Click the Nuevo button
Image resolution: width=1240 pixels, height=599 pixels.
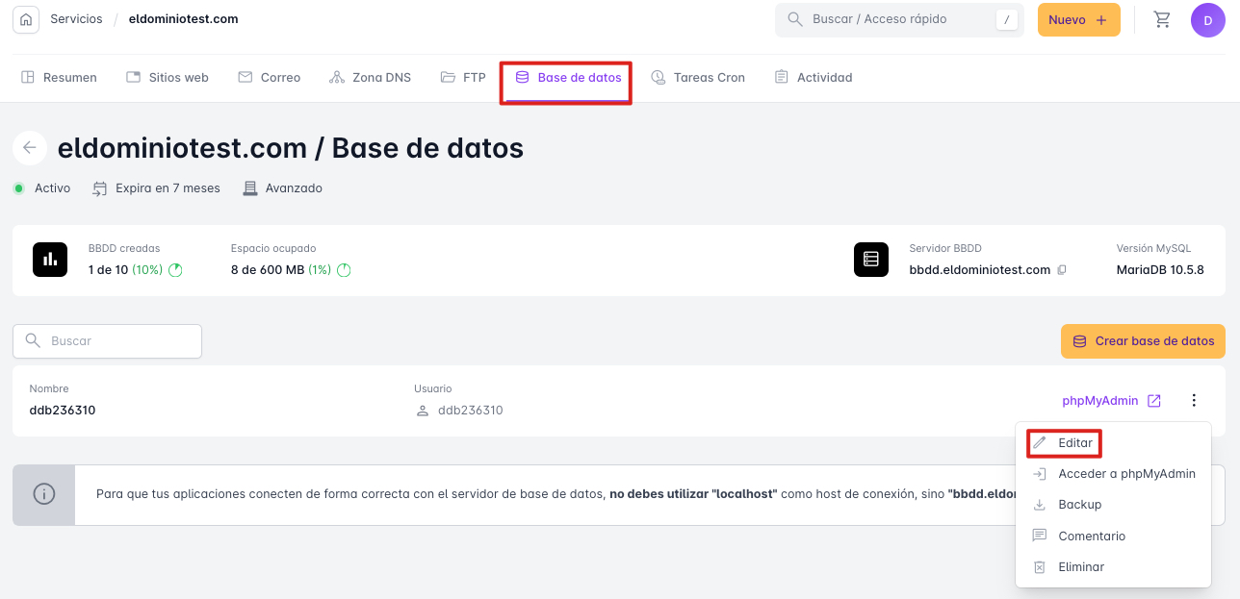point(1078,20)
